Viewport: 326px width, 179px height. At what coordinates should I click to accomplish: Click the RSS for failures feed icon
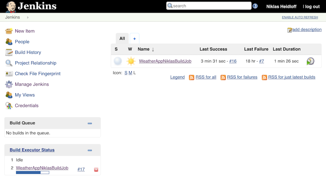223,77
